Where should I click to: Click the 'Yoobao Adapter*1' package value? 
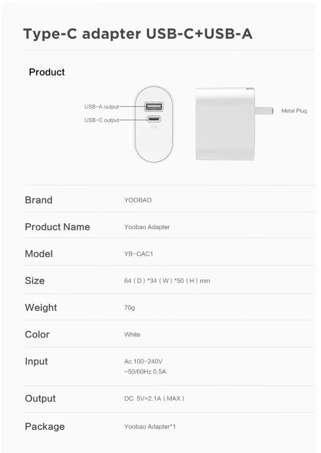(x=150, y=426)
